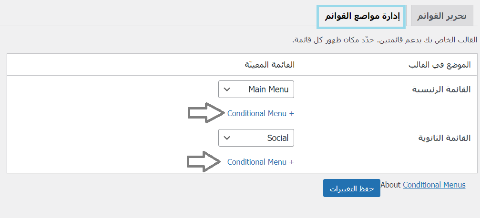Click the chevron on the Social dropdown
The width and height of the screenshot is (480, 218).
tap(227, 138)
